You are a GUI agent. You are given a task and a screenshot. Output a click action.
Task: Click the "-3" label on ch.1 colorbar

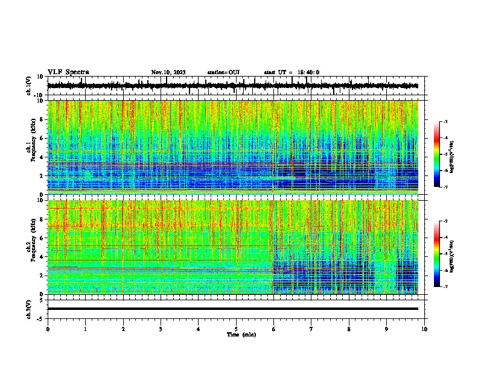pos(445,121)
